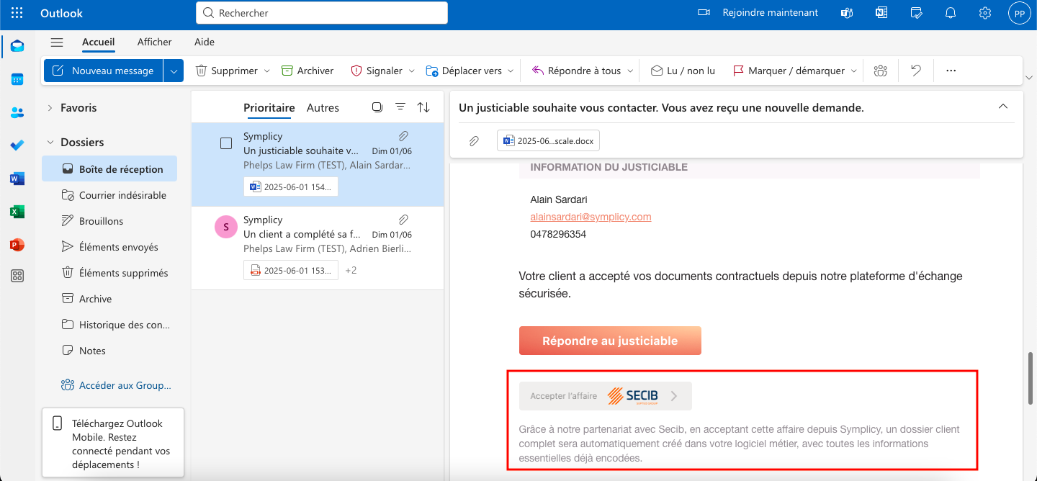Launch Word from the left rail
The width and height of the screenshot is (1037, 481).
click(x=17, y=179)
